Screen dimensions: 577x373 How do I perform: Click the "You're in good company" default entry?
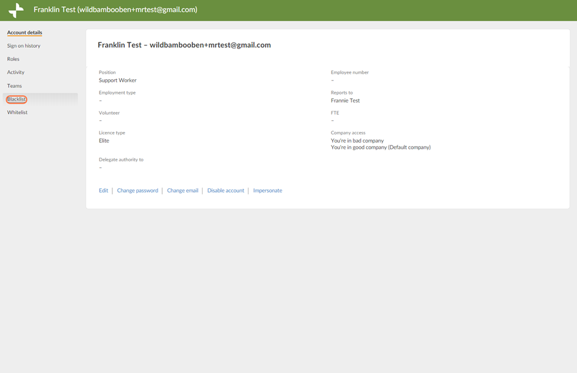point(381,147)
